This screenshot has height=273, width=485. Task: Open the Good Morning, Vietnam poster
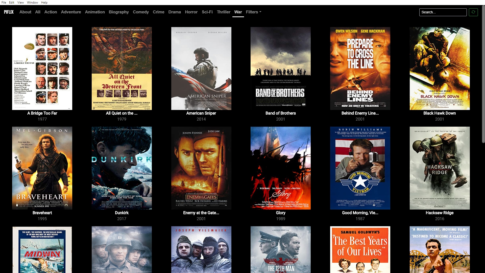360,168
